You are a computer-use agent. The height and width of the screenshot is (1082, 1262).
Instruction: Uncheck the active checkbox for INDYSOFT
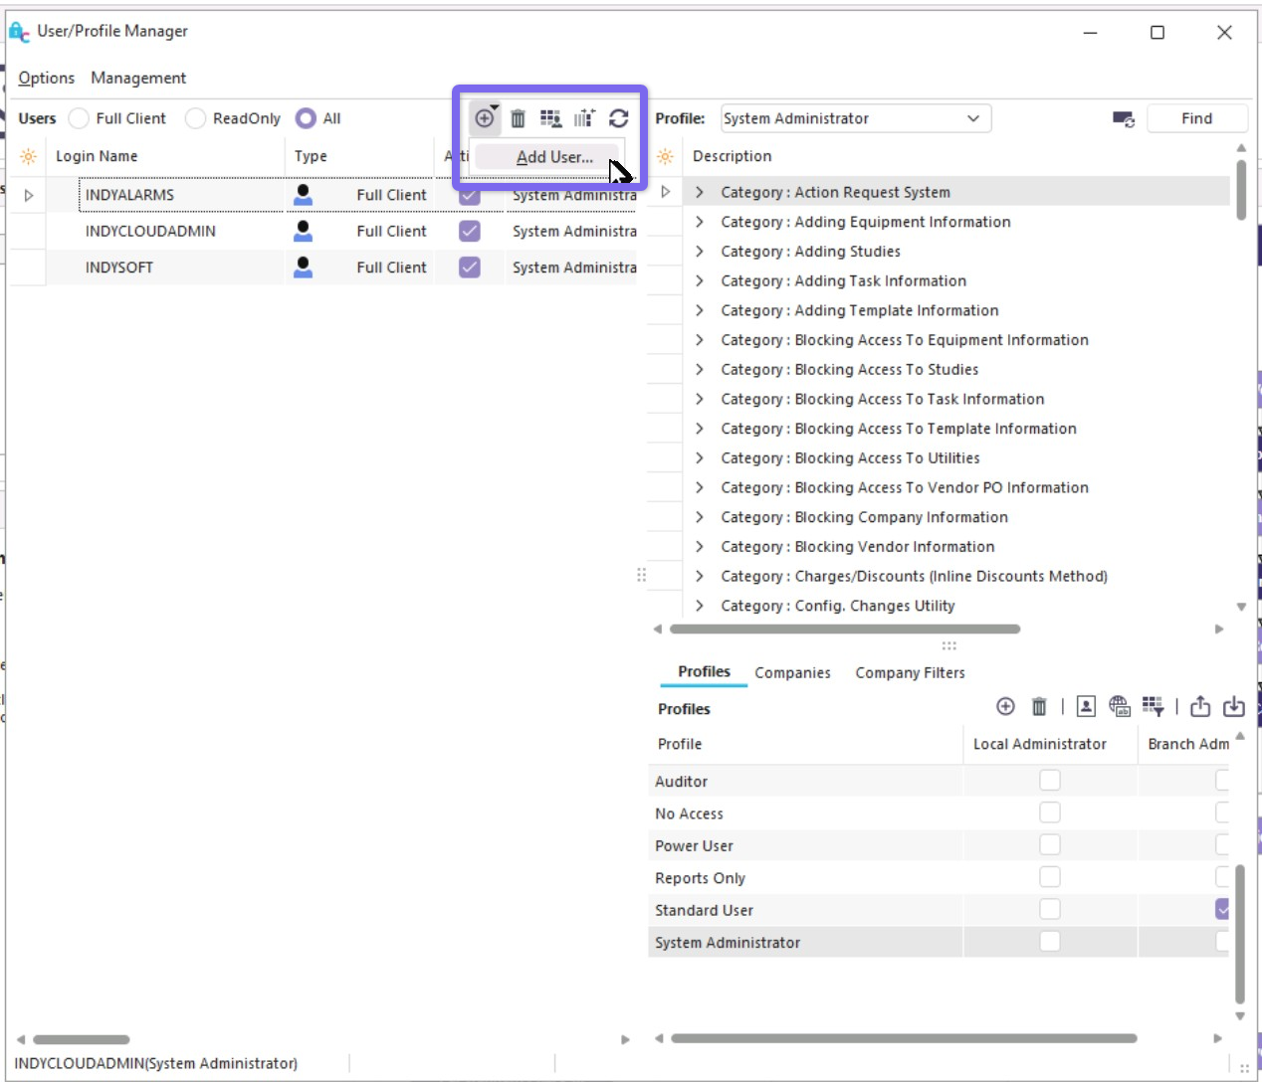[x=470, y=268]
